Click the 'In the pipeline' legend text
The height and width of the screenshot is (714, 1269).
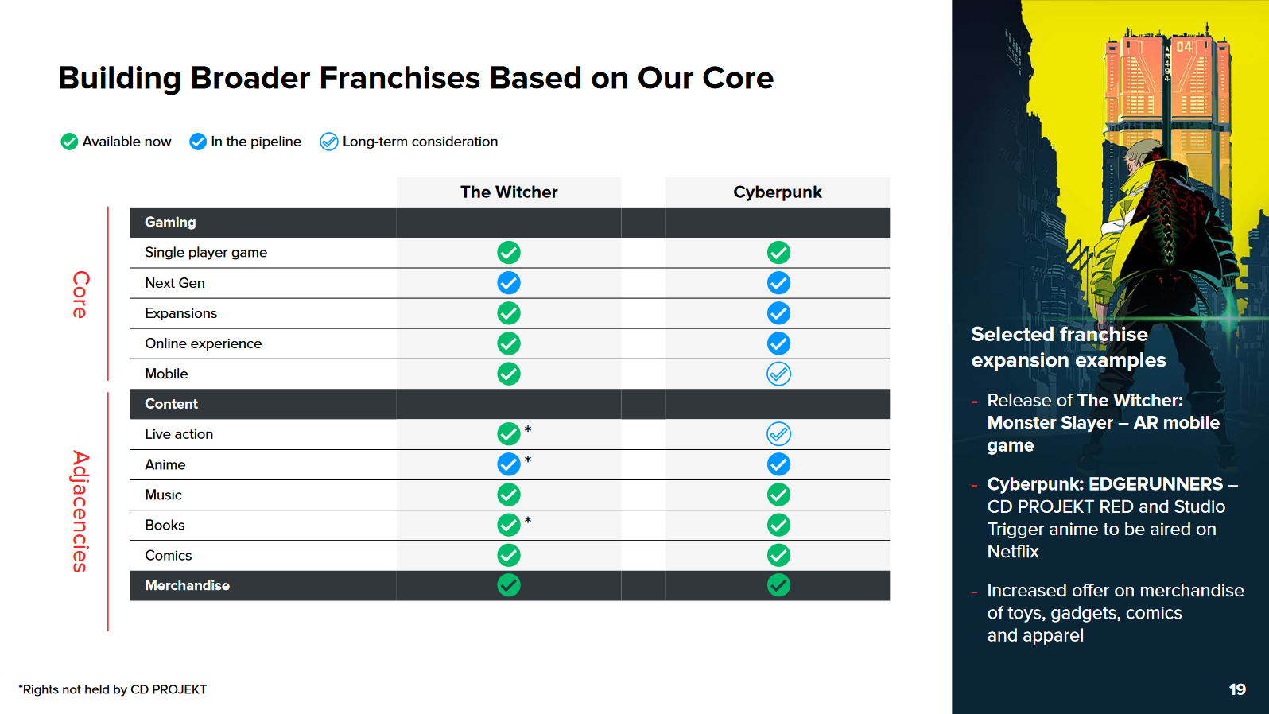256,142
